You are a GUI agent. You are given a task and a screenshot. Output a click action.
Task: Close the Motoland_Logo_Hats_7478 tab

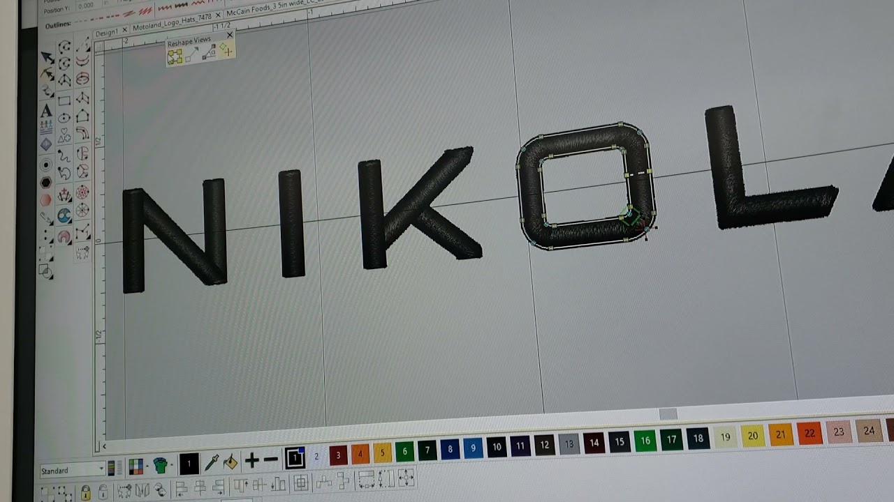217,15
